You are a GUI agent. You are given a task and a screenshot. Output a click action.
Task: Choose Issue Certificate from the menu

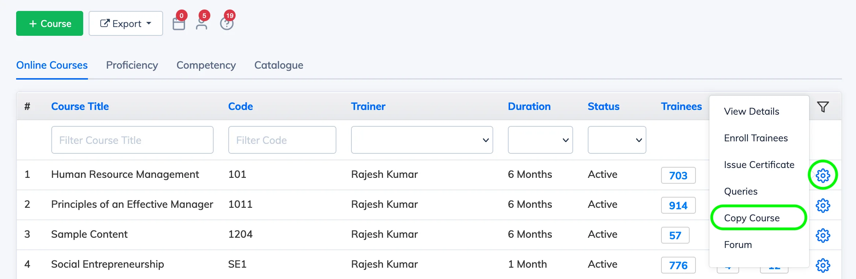click(759, 165)
